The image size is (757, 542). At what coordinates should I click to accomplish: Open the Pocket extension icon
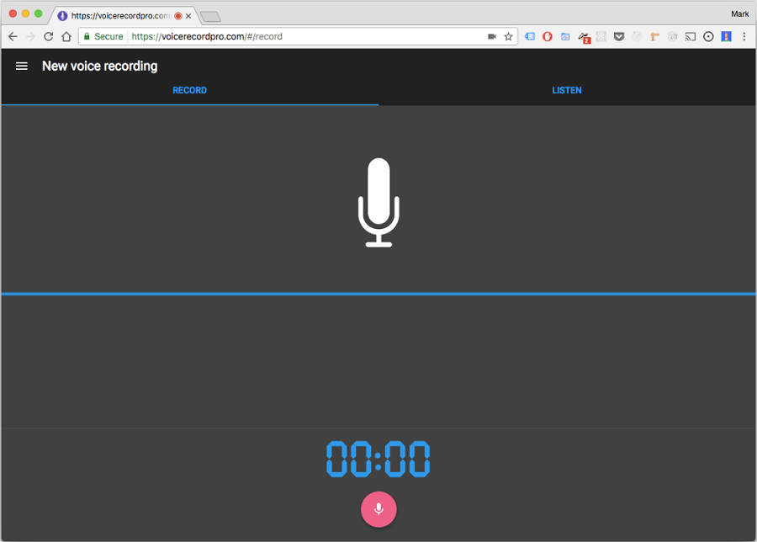619,37
